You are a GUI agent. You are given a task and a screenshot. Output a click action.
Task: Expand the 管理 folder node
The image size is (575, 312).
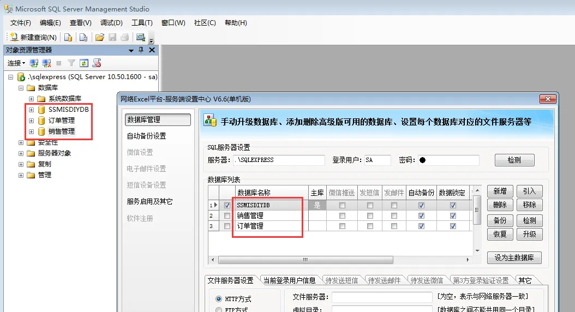21,175
